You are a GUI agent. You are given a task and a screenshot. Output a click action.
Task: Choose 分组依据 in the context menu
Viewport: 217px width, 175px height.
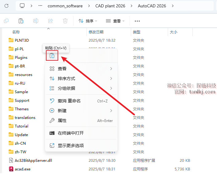[x=81, y=88]
